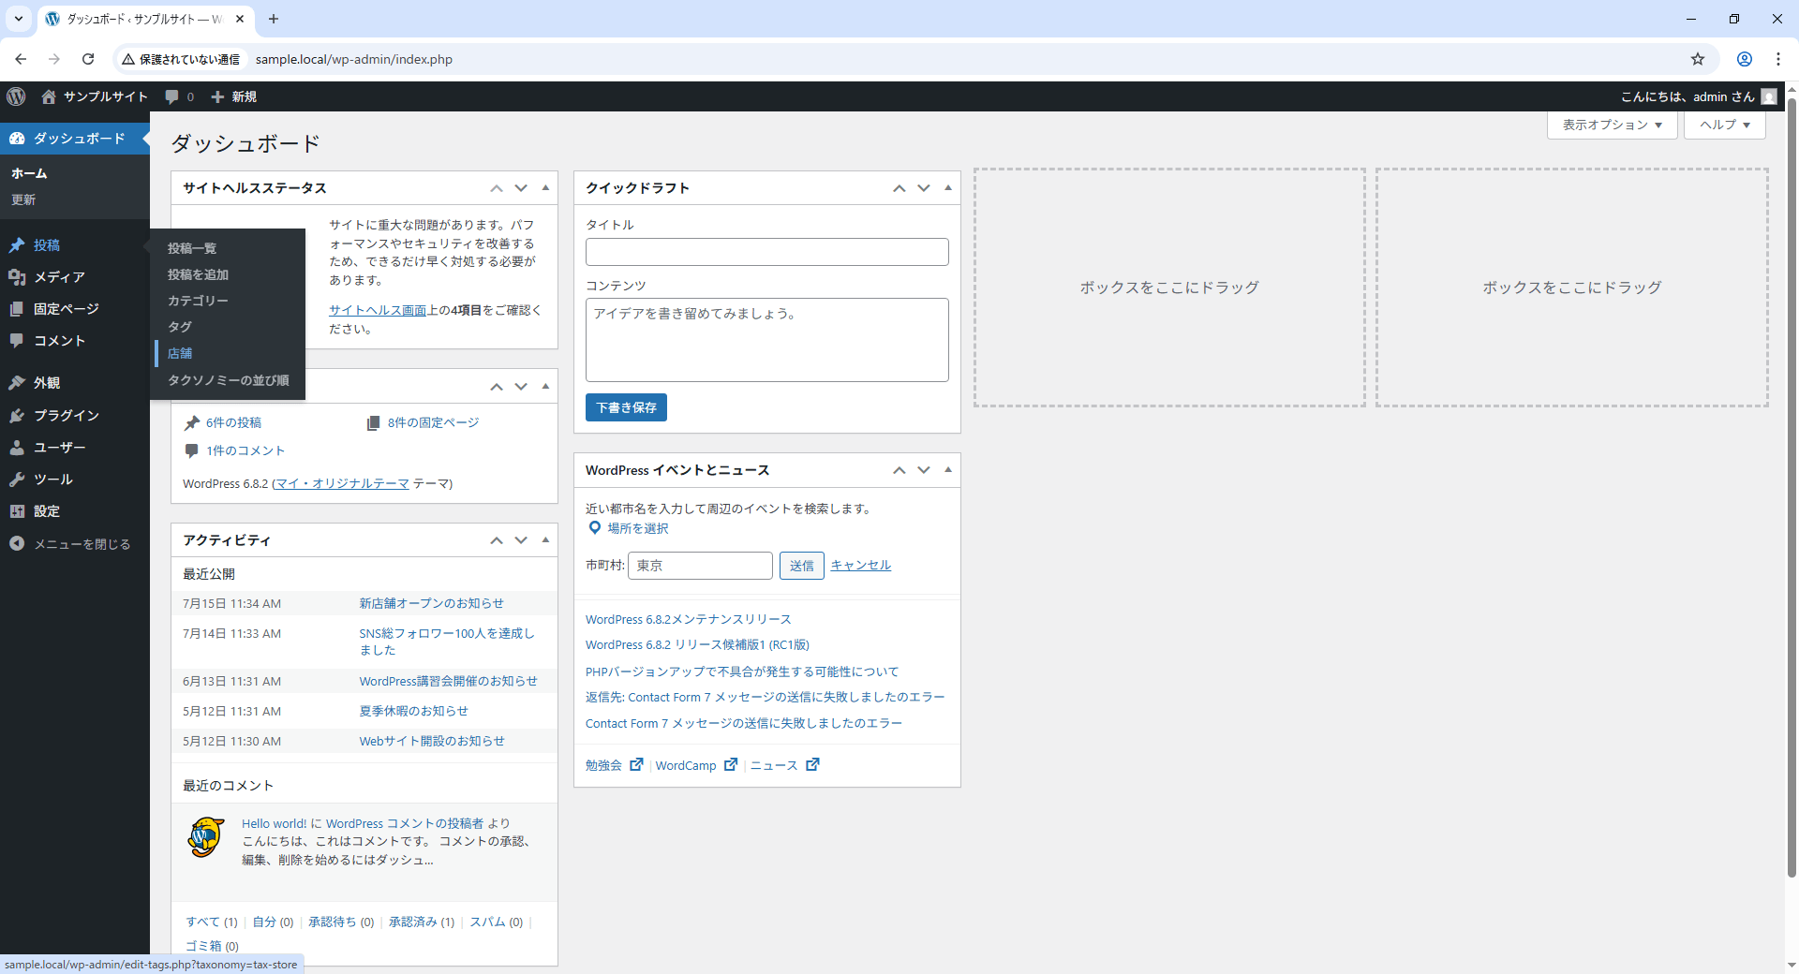
Task: Reload the page in the browser
Action: pyautogui.click(x=88, y=59)
